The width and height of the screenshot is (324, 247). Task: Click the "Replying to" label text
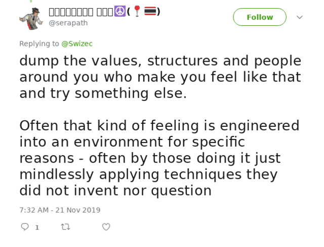[39, 43]
